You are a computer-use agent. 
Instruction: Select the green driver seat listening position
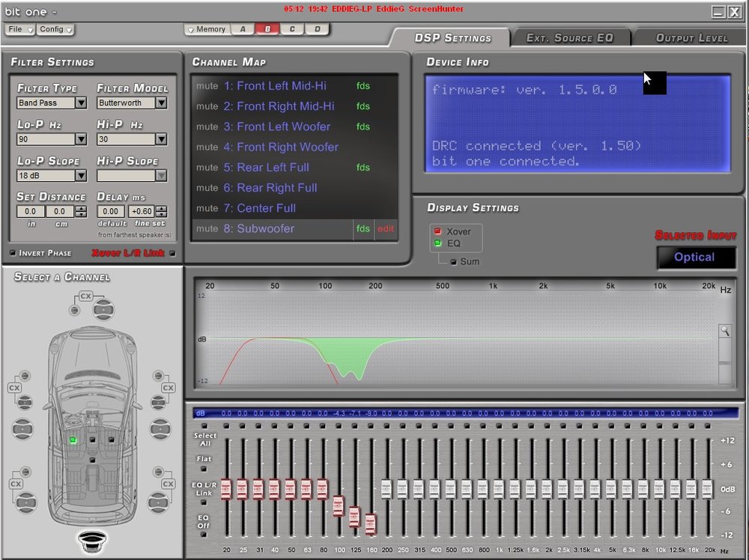tap(73, 439)
